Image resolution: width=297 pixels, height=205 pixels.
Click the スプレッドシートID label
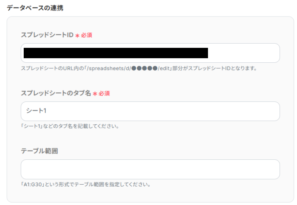(47, 35)
